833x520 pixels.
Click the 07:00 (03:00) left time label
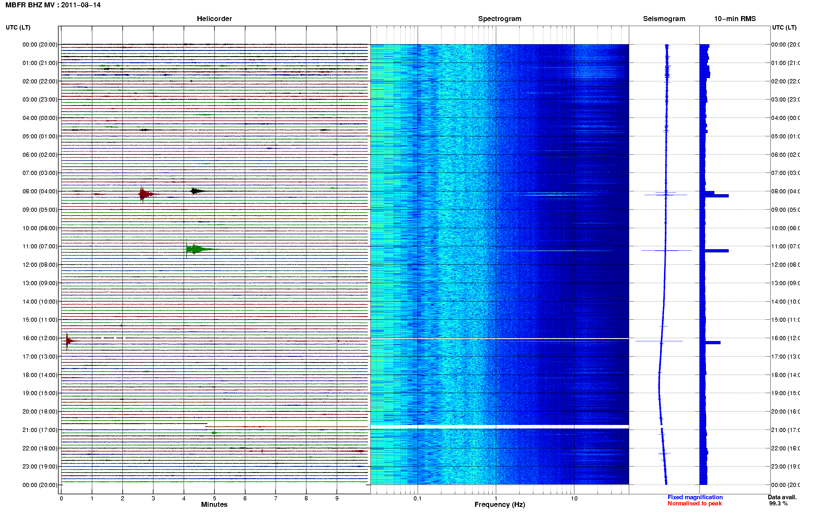[40, 173]
